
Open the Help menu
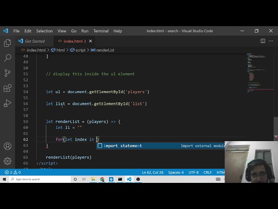tap(118, 31)
